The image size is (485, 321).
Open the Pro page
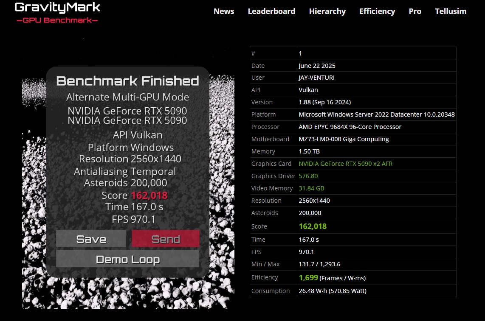tap(415, 11)
